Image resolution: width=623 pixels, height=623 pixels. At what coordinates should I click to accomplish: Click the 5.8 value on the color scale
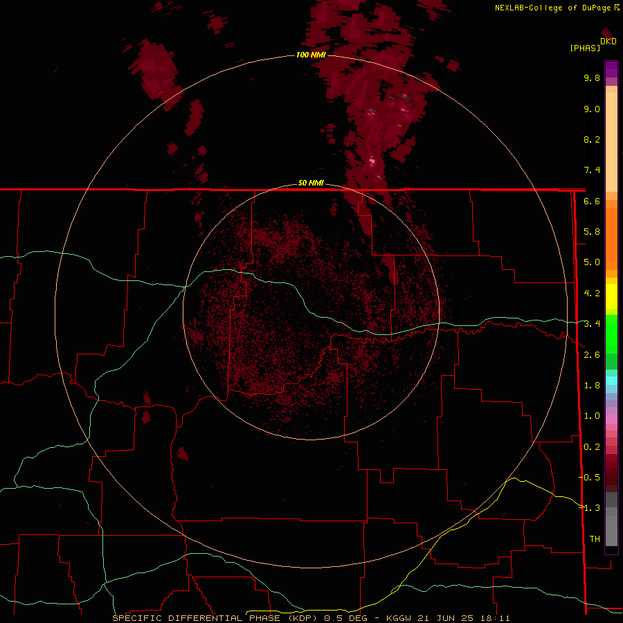(592, 232)
